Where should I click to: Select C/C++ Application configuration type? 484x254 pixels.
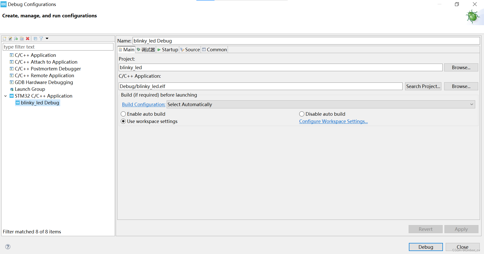pyautogui.click(x=35, y=55)
